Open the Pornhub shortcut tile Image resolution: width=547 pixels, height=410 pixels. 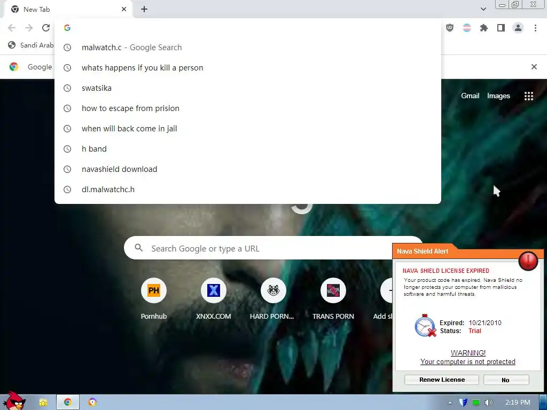pyautogui.click(x=153, y=299)
